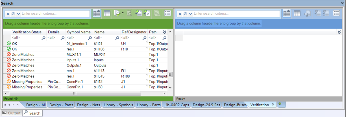346x117 pixels.
Task: Toggle right pane table view with eye
Action: (x=287, y=13)
